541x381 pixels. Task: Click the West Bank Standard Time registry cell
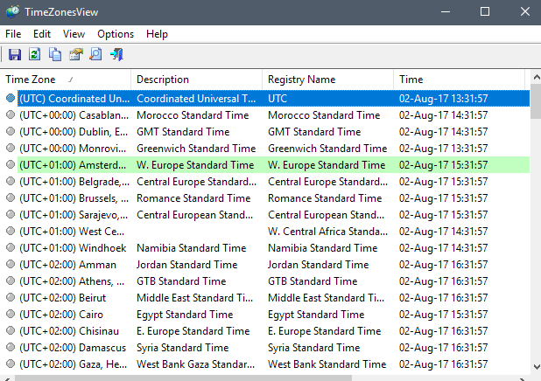pyautogui.click(x=327, y=364)
